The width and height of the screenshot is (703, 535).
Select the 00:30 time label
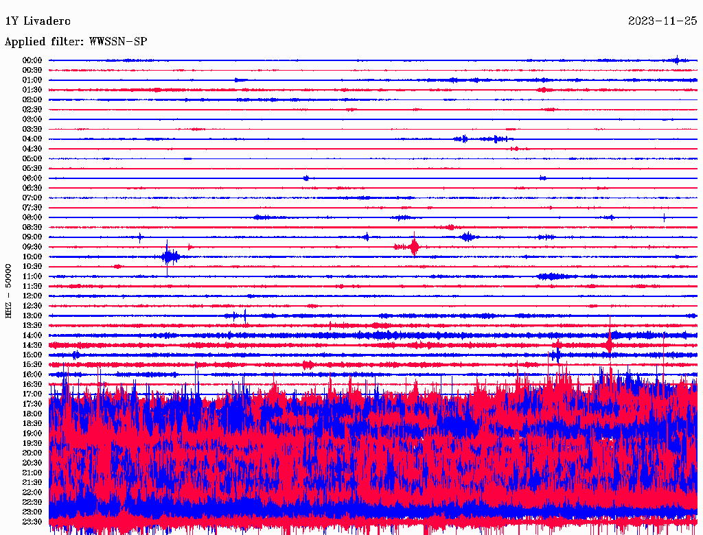(32, 70)
